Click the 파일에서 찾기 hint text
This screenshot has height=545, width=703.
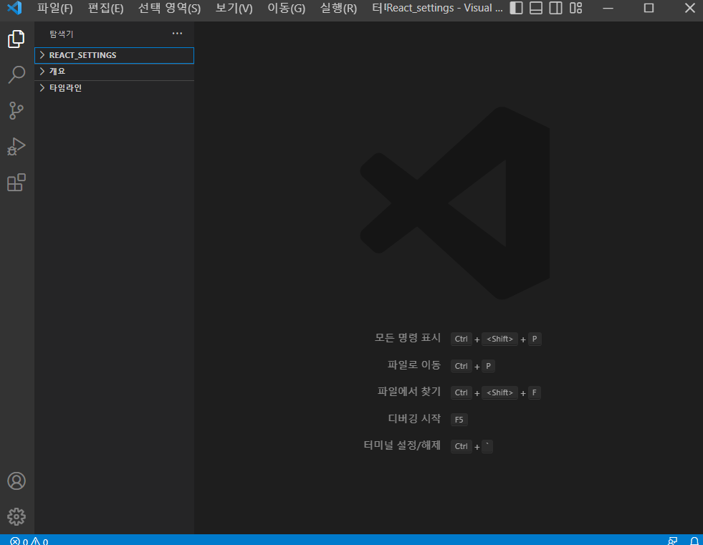point(409,392)
